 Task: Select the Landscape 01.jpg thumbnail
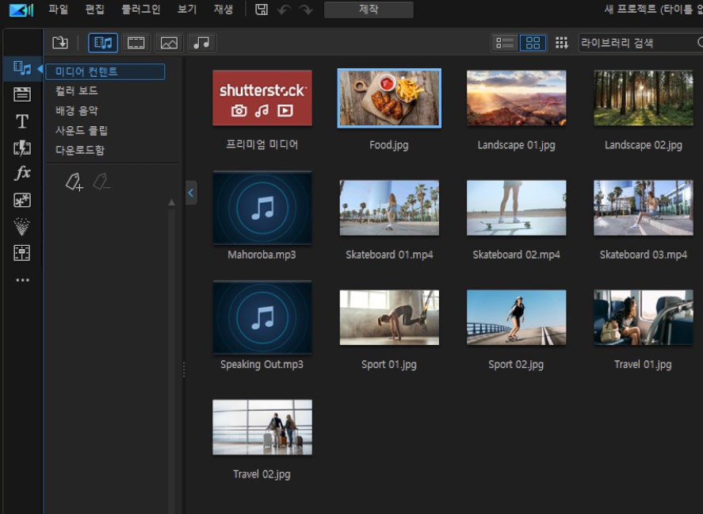tap(517, 98)
